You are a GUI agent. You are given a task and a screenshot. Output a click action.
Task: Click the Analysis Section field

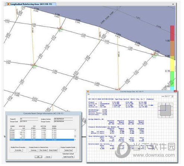click(63, 119)
